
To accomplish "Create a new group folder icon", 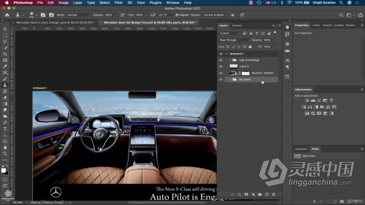I will point(260,194).
